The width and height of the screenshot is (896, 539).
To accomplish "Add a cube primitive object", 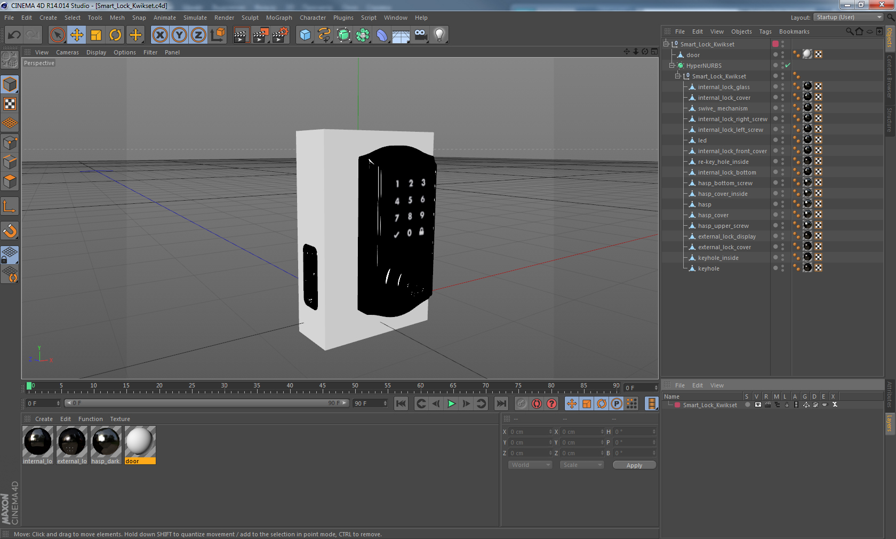I will 305,35.
